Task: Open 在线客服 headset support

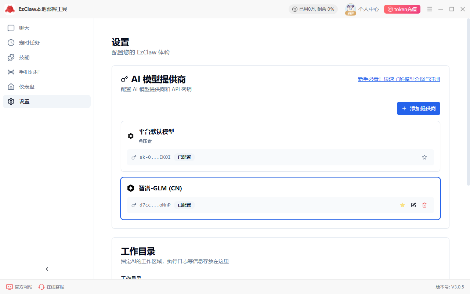Action: [x=51, y=287]
